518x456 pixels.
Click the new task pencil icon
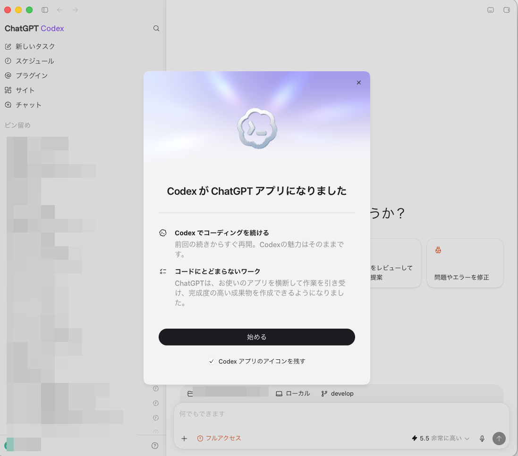(x=8, y=47)
